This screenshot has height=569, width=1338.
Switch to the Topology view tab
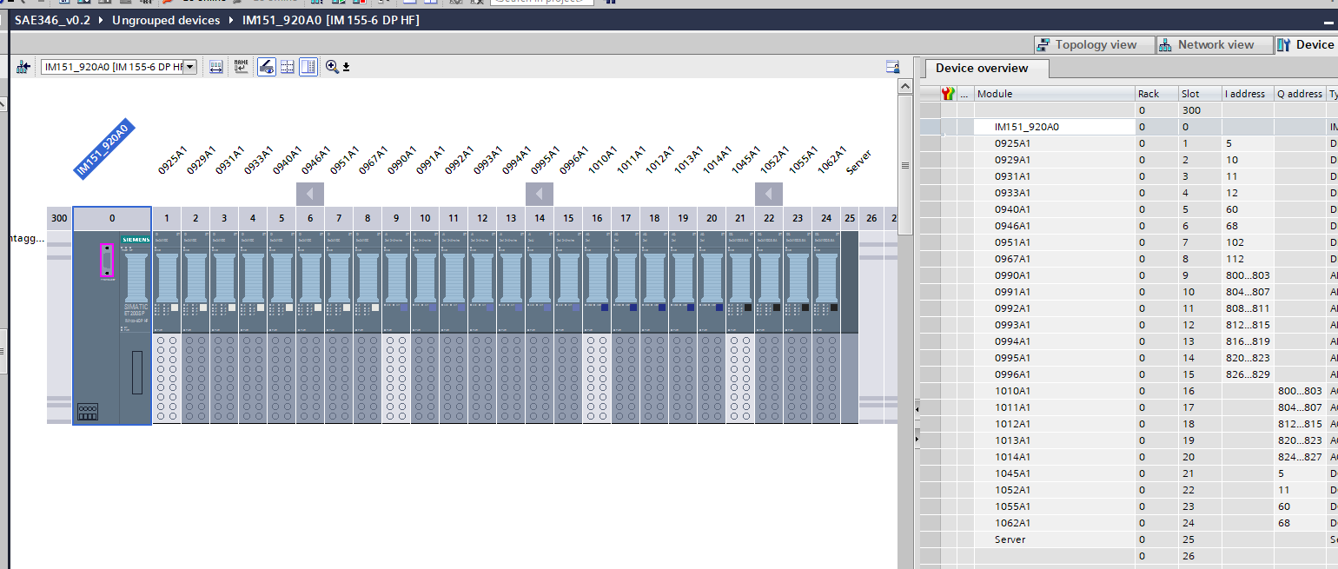pyautogui.click(x=1094, y=45)
